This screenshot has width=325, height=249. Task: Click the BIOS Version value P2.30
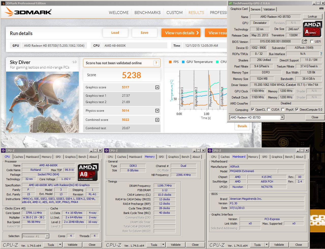point(267,203)
